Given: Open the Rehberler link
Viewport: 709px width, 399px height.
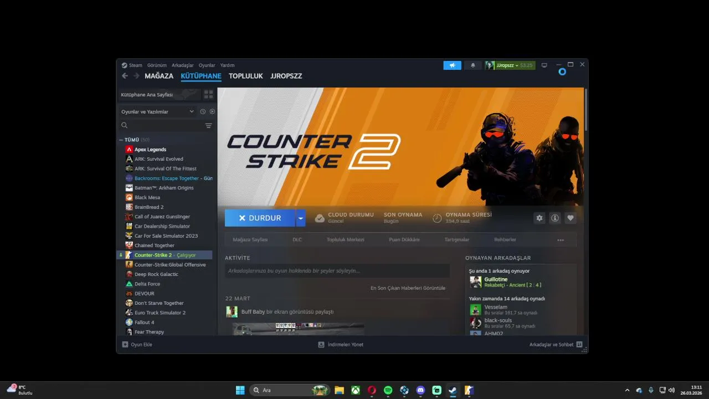Looking at the screenshot, I should click(505, 240).
